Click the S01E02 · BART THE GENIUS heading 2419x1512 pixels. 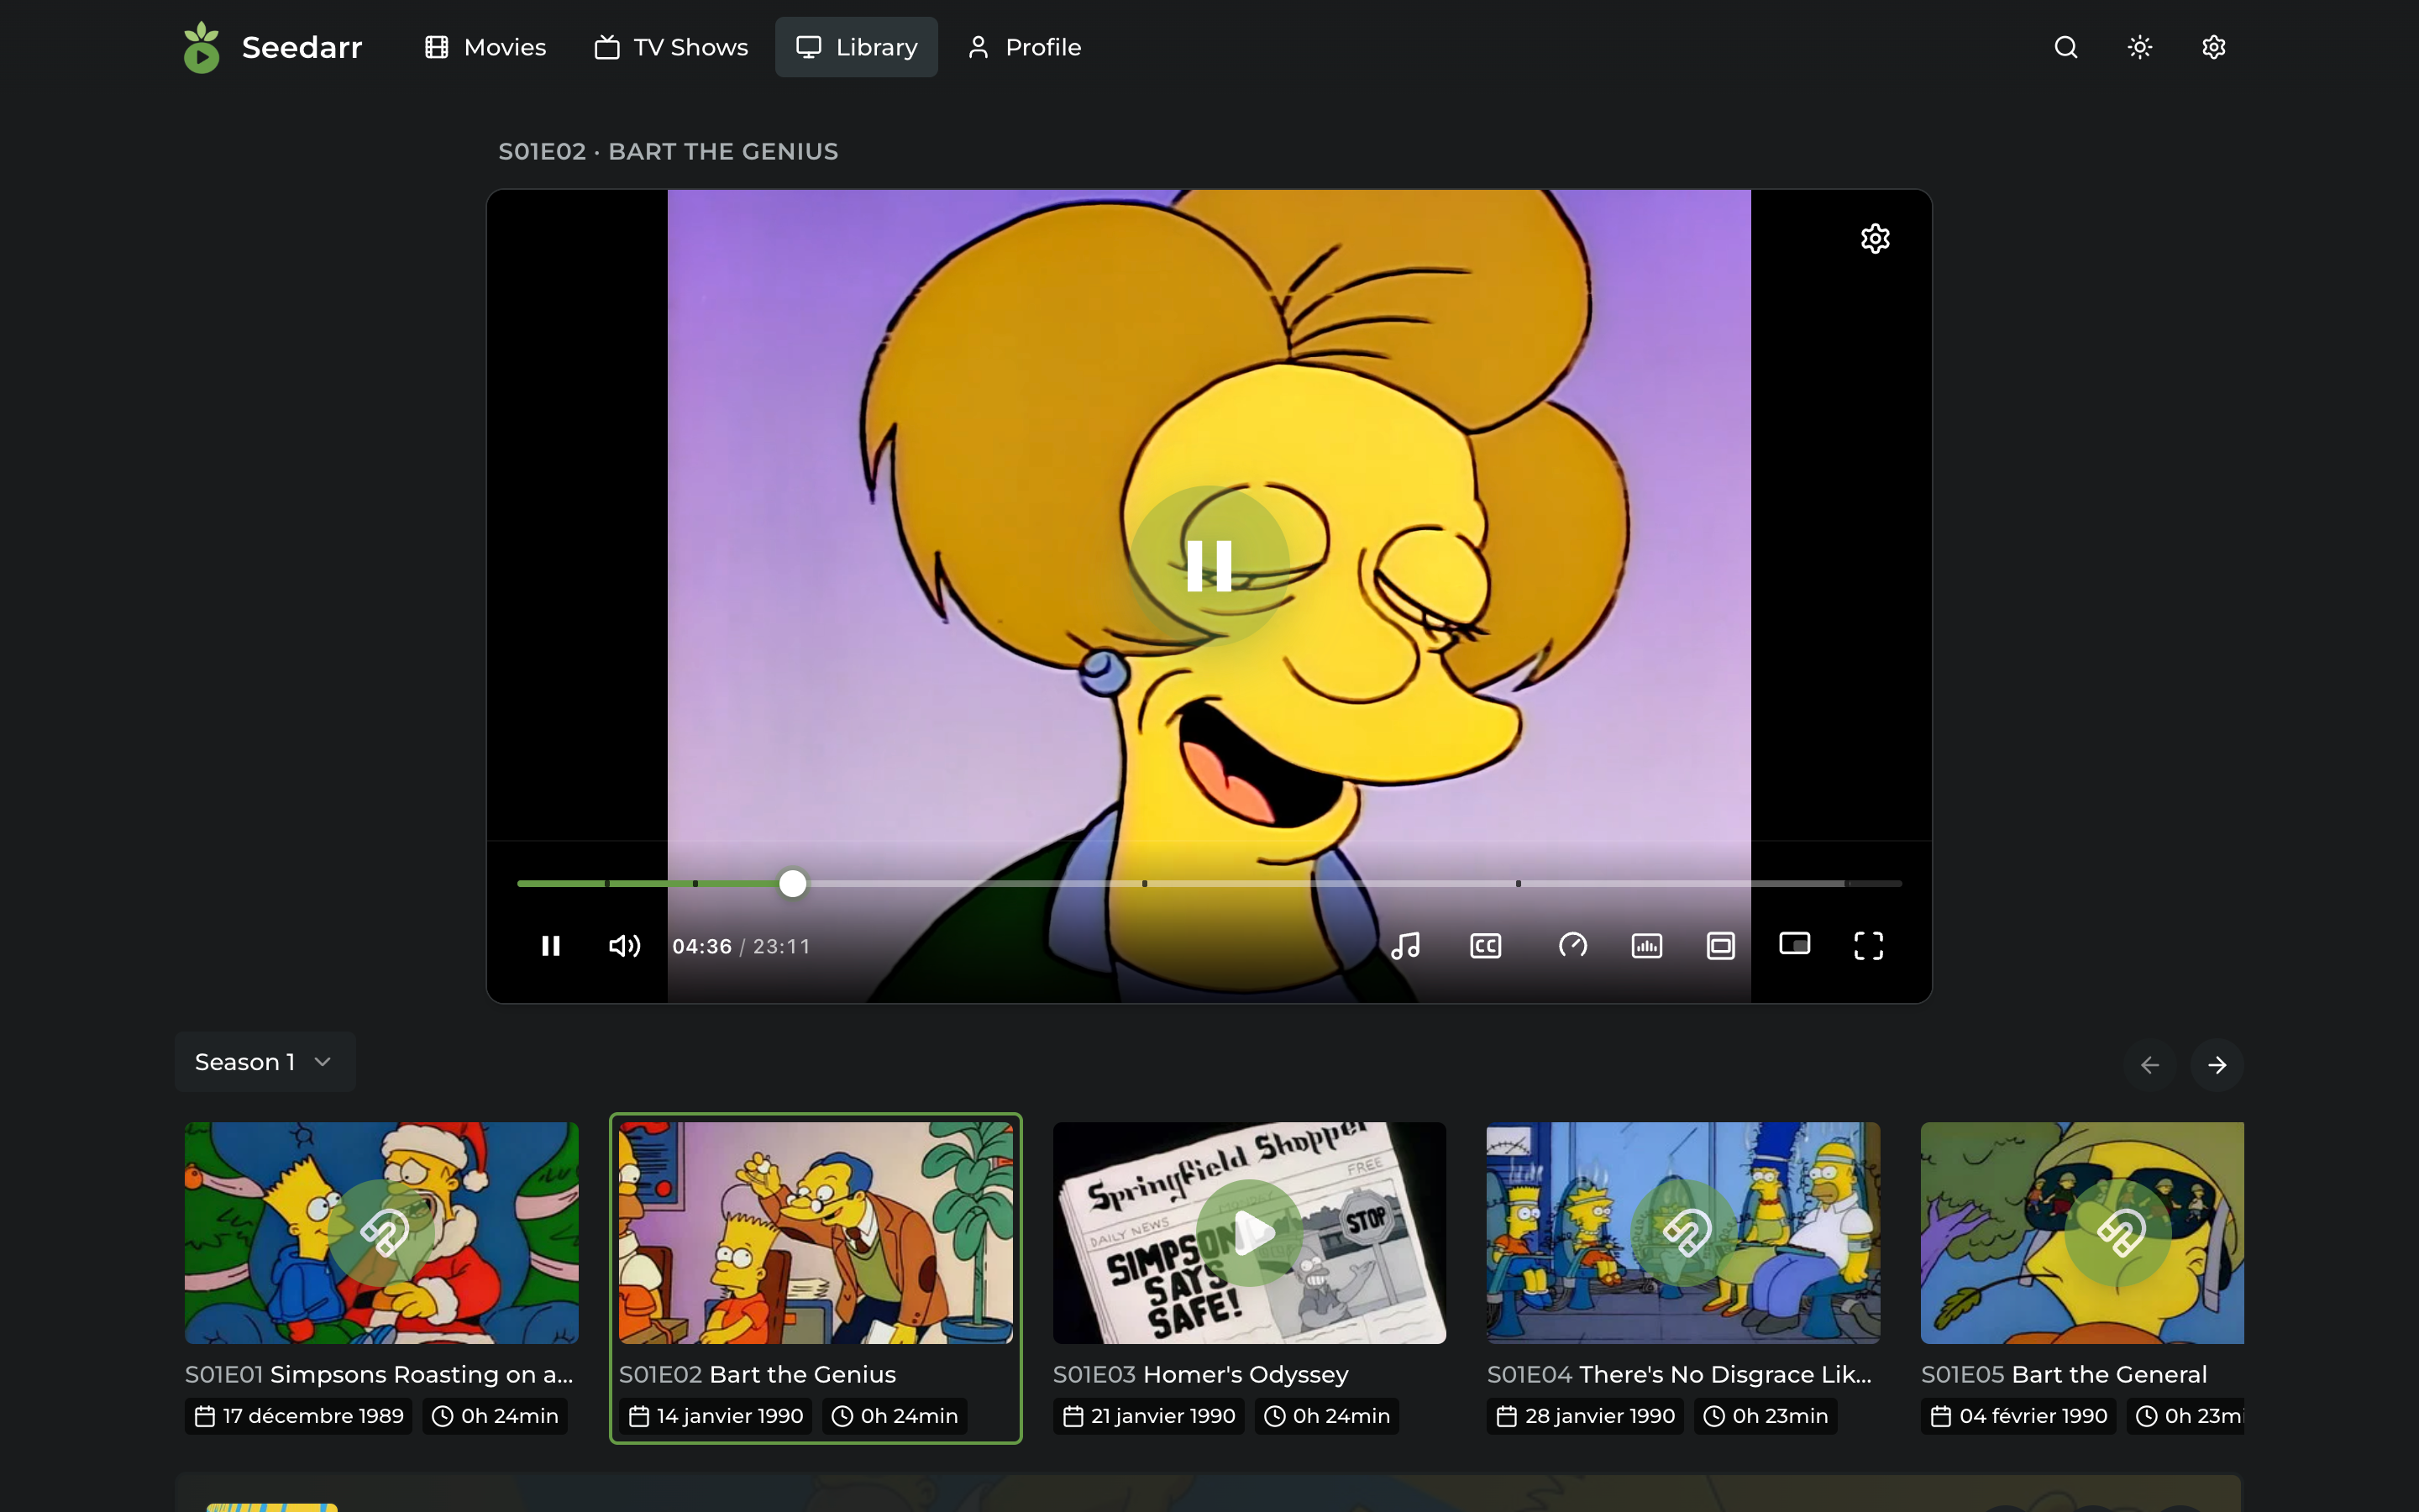[668, 152]
